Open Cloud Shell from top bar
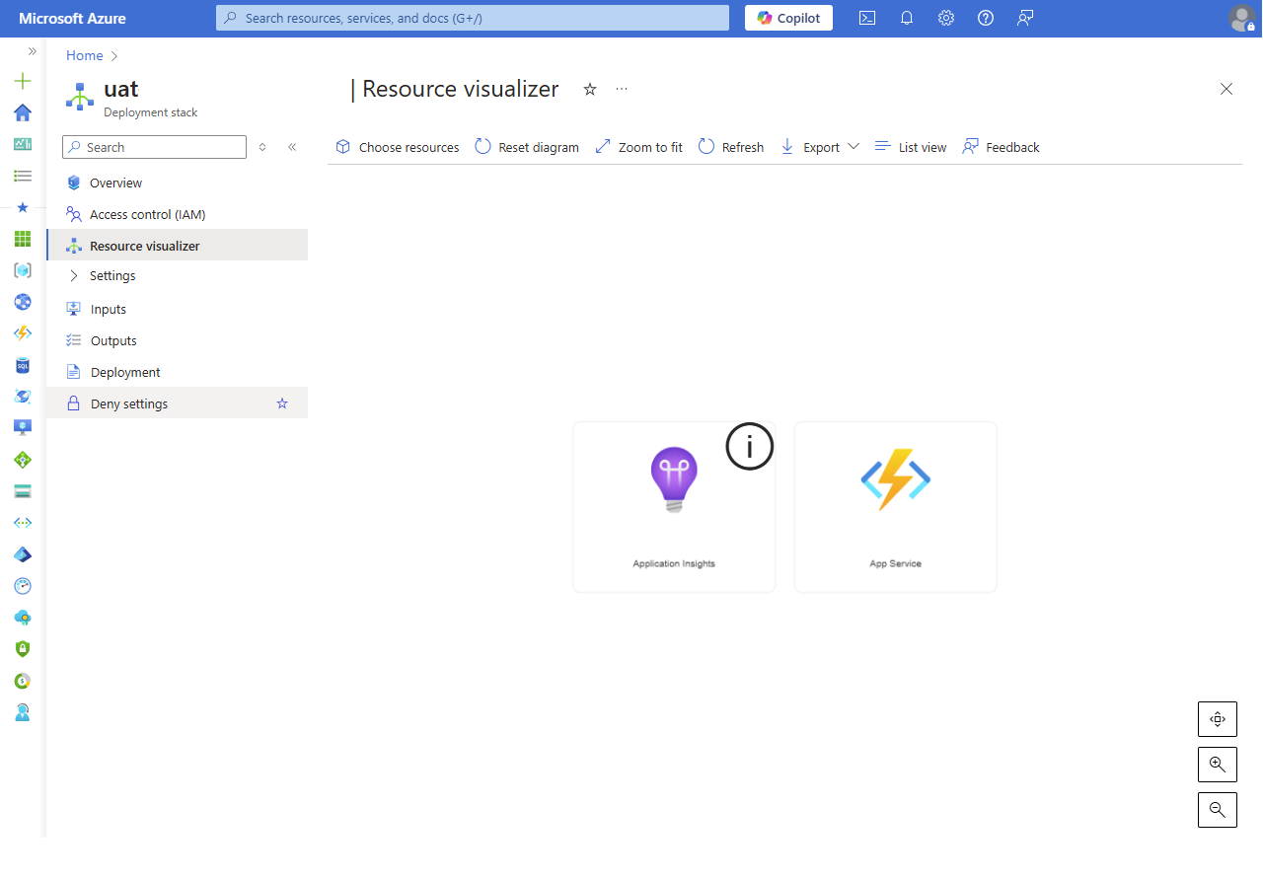 867,18
